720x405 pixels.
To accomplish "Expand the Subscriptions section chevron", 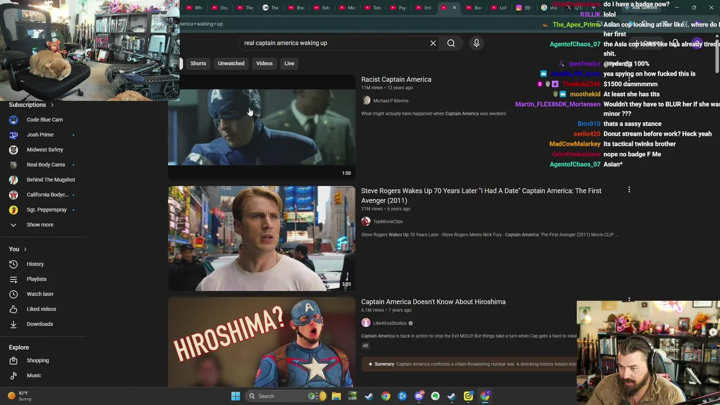I will tap(52, 105).
